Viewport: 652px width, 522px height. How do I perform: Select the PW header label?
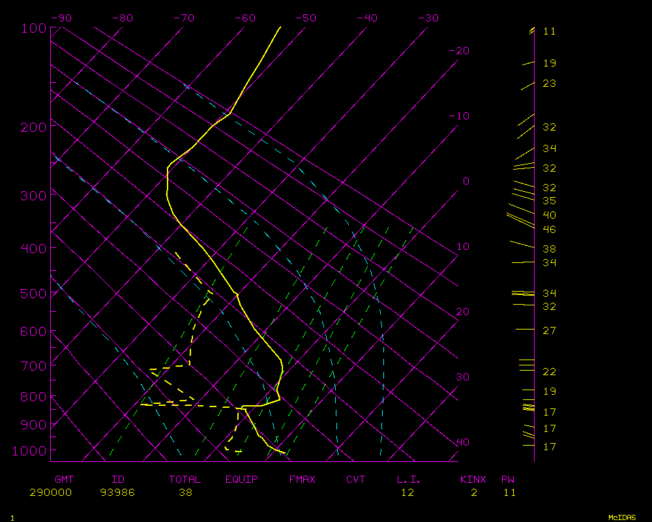(x=508, y=480)
